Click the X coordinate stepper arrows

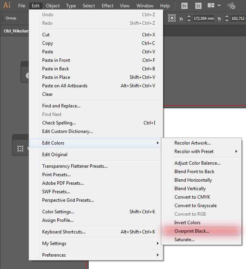click(189, 18)
